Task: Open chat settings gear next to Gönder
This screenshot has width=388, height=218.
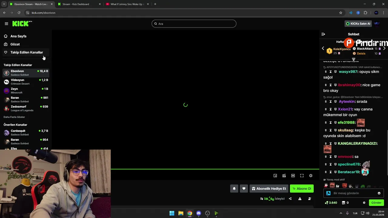Action: pyautogui.click(x=364, y=203)
